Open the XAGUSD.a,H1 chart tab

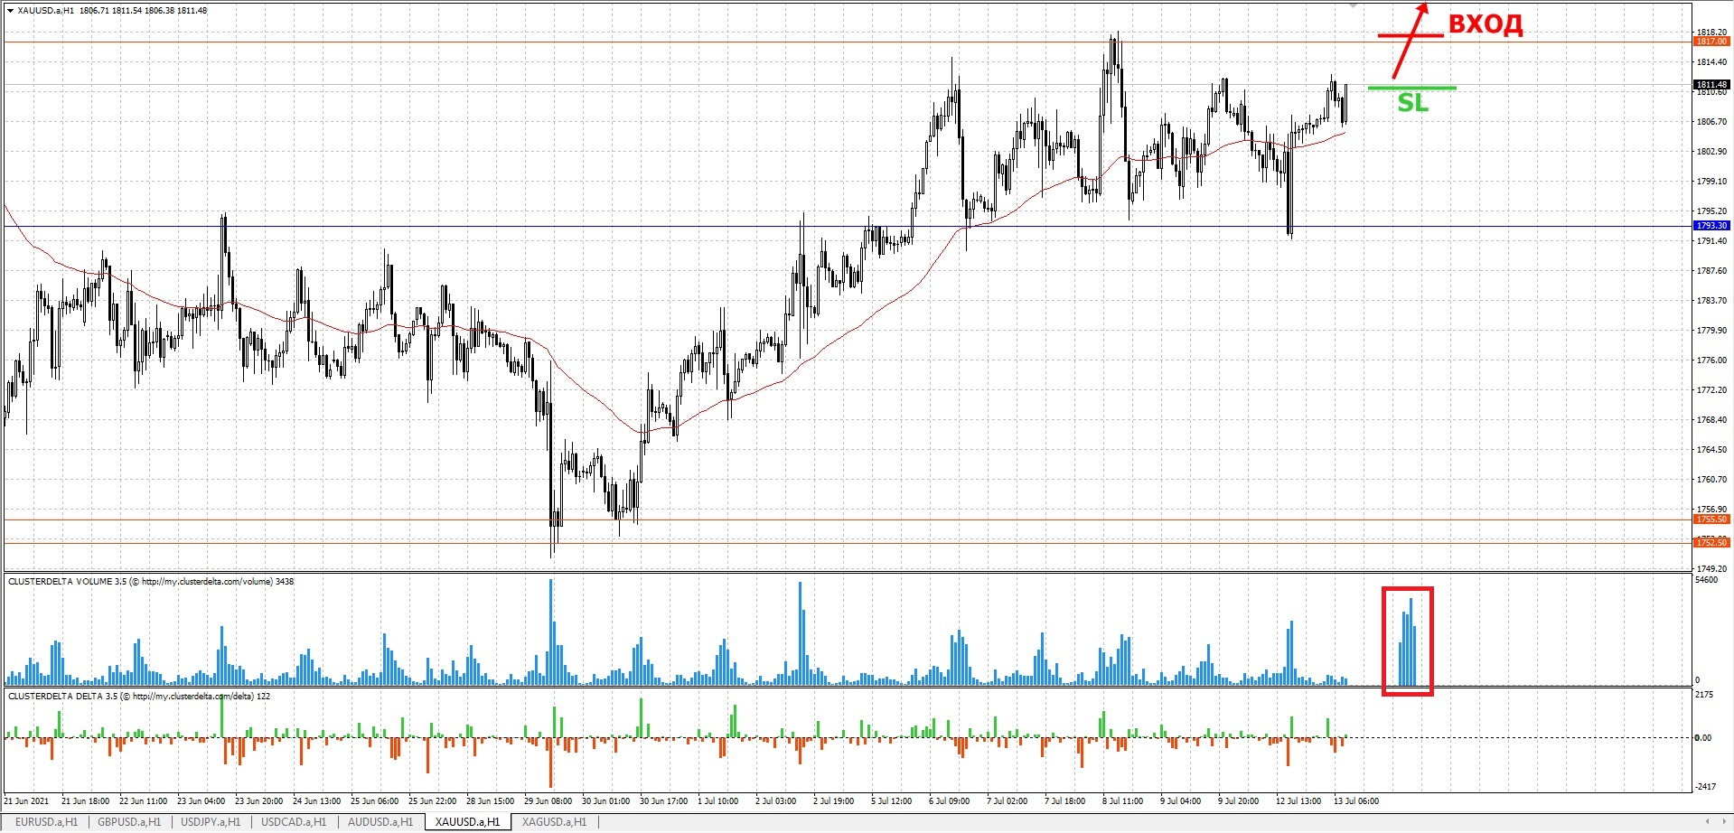[554, 822]
